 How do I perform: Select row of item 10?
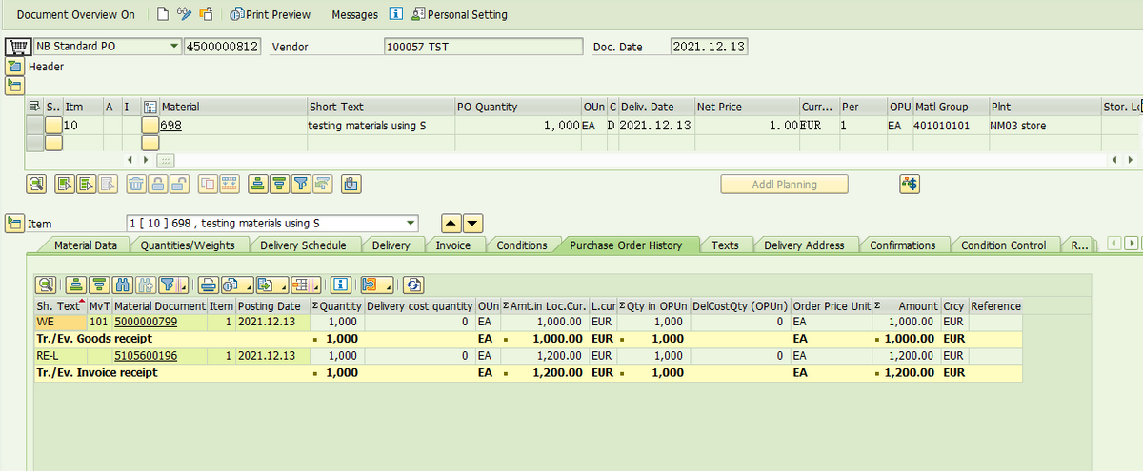tap(33, 125)
